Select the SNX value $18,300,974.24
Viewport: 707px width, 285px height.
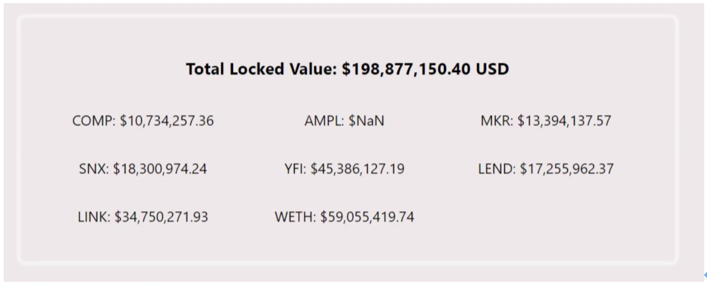(160, 169)
